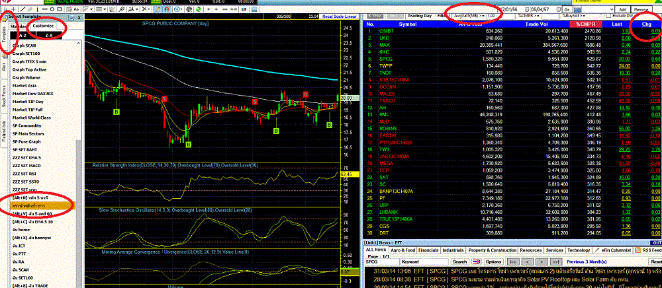The image size is (662, 288).
Task: Close the Select Template panel
Action: pos(79,17)
